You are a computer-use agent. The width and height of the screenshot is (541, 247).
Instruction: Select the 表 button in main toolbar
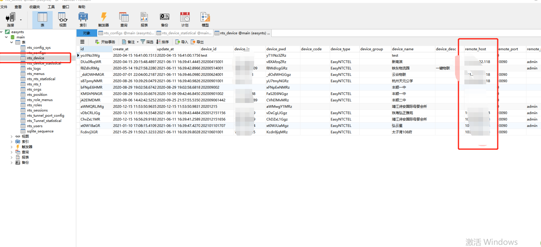42,20
